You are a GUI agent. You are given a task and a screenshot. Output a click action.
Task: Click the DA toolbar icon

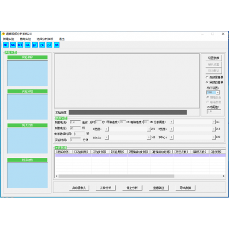(57, 45)
